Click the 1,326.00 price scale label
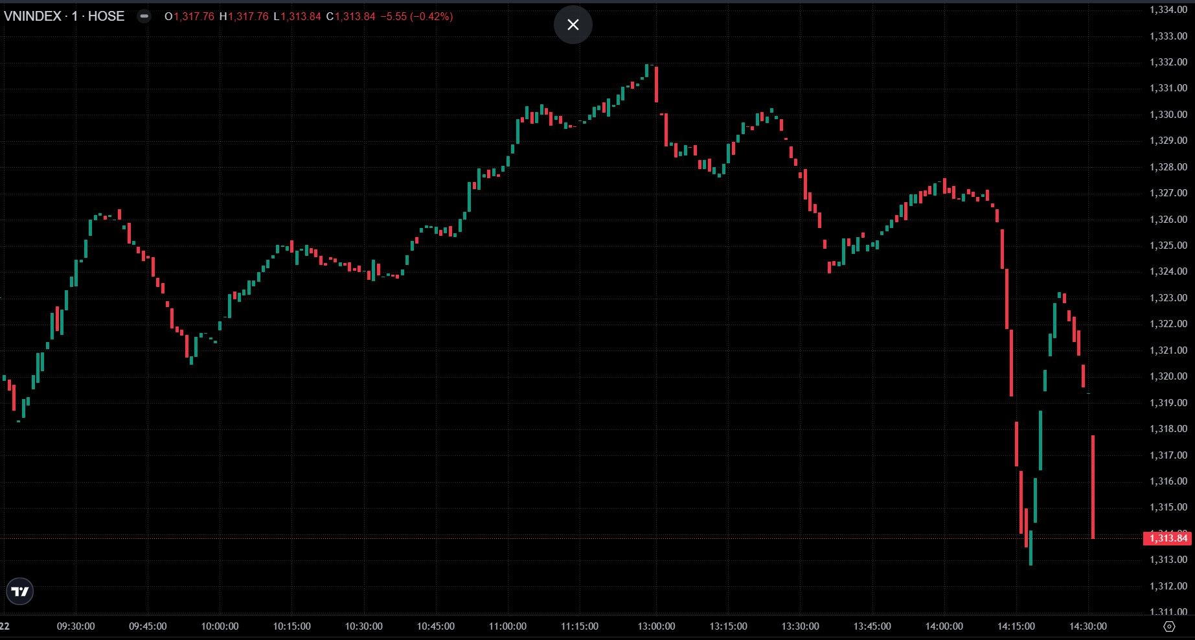The width and height of the screenshot is (1195, 640). (1168, 220)
